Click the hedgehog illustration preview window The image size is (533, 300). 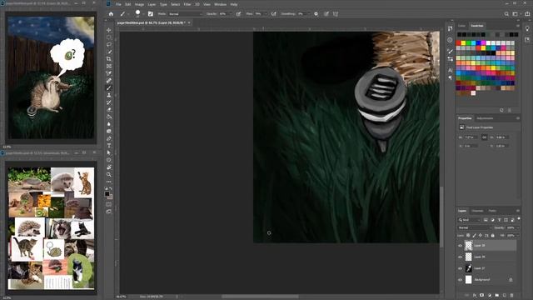point(52,77)
